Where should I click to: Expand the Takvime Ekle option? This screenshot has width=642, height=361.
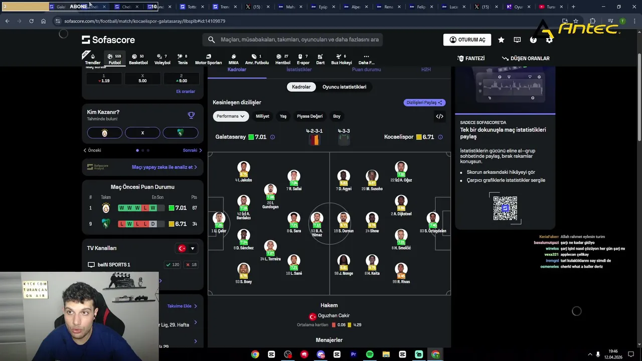182,306
